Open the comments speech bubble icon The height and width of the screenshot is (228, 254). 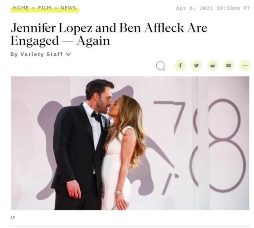coord(161,66)
